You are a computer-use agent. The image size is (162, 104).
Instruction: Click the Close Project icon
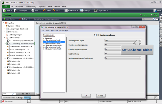[15, 10]
